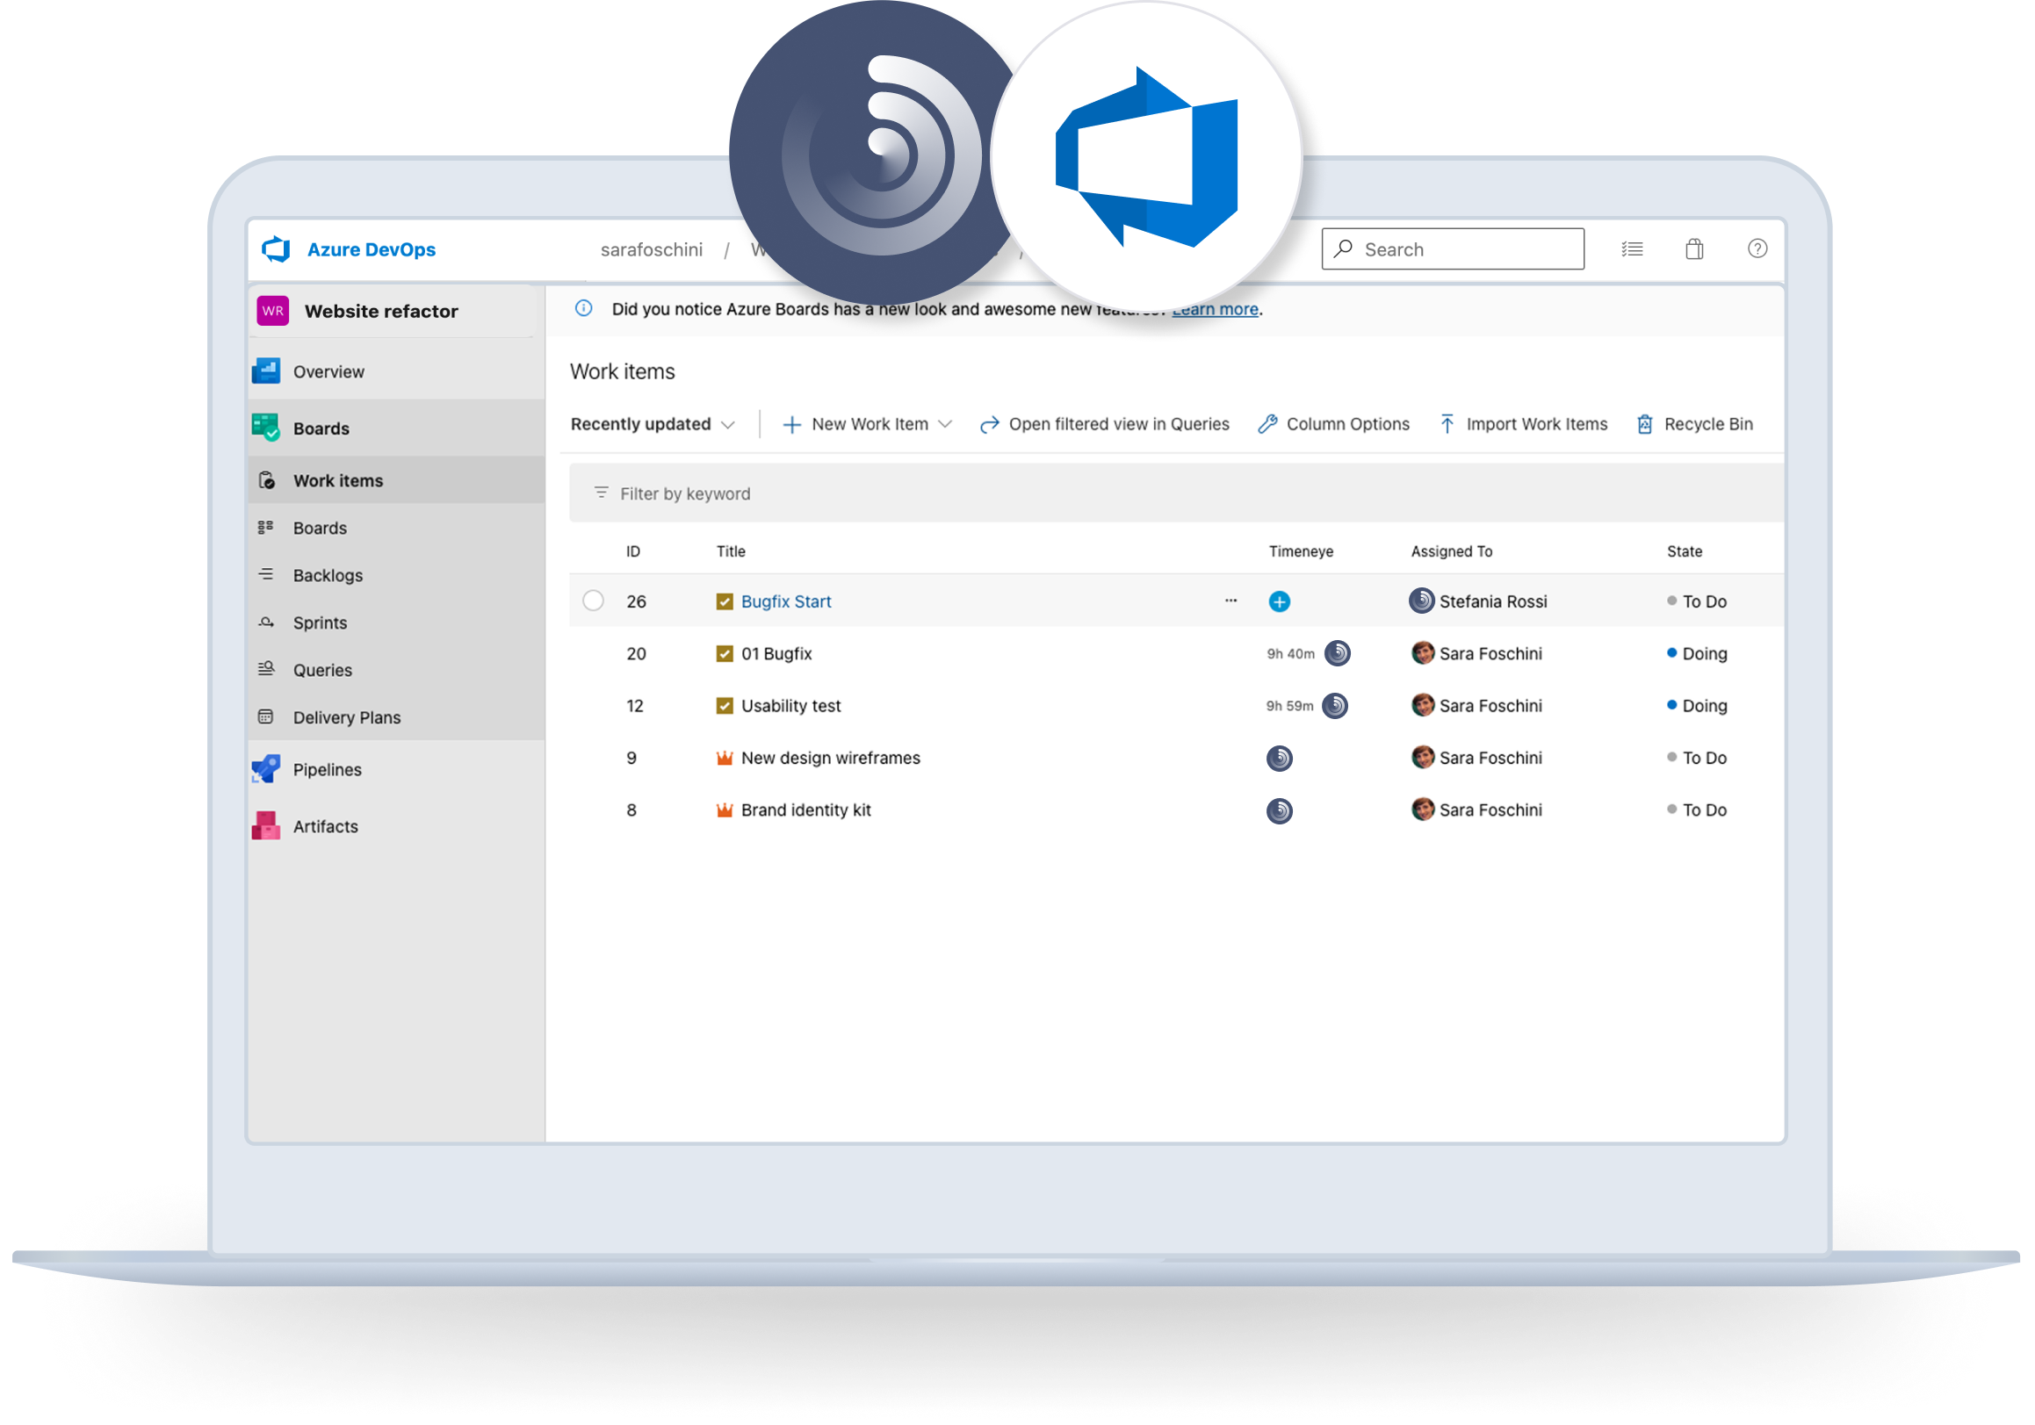The image size is (2035, 1425).
Task: Open the more actions ellipsis for Bugfix Start
Action: pyautogui.click(x=1230, y=601)
